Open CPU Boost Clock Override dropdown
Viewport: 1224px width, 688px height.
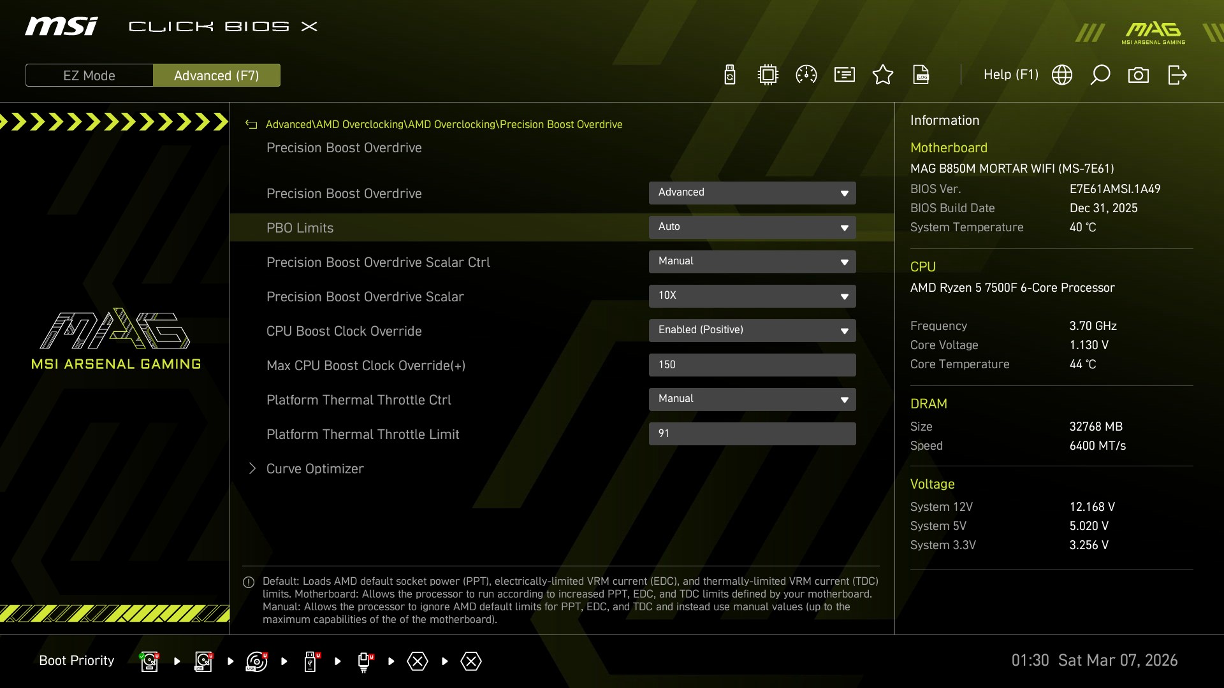coord(752,331)
